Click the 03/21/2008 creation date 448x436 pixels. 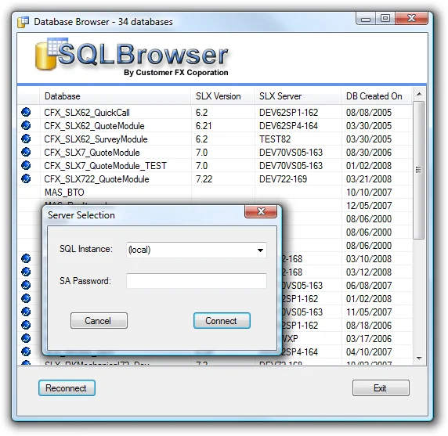click(x=369, y=179)
